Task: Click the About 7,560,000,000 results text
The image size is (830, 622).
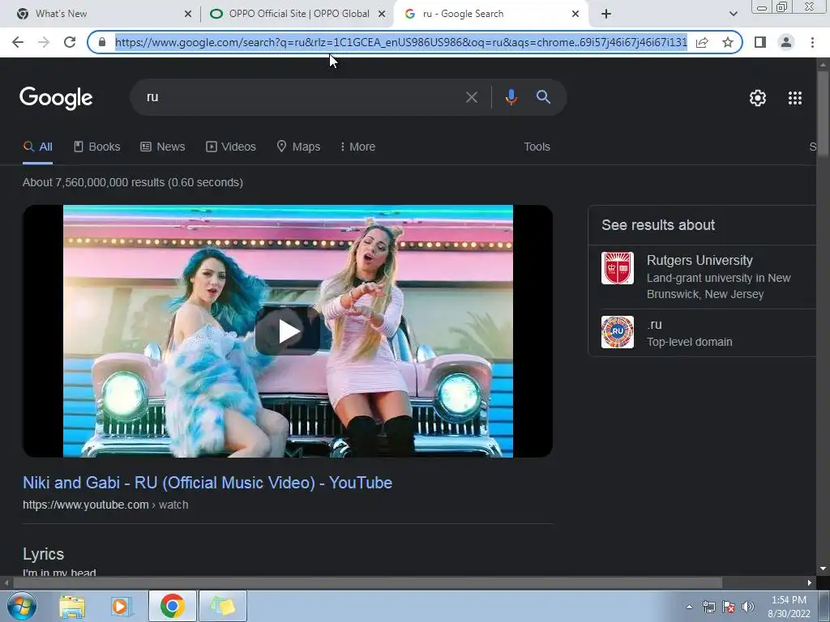Action: click(133, 182)
